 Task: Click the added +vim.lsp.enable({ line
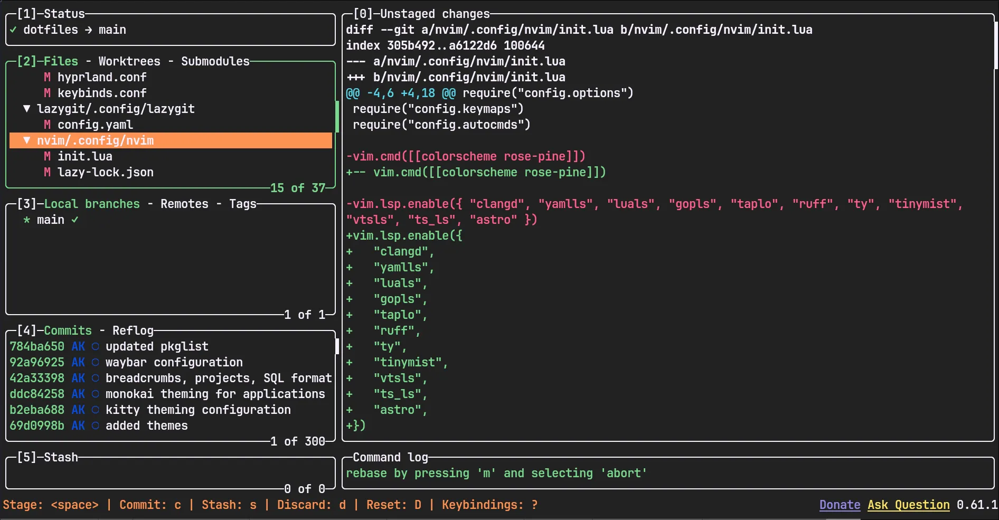pos(404,235)
